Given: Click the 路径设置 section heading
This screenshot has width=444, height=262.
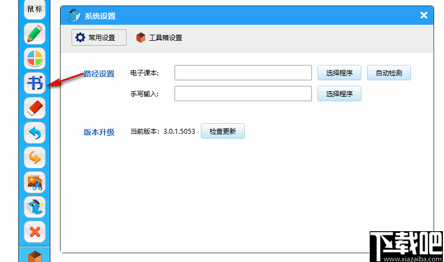Looking at the screenshot, I should click(99, 74).
